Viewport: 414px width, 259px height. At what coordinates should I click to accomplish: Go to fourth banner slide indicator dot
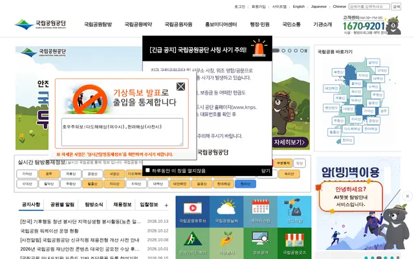296,51
